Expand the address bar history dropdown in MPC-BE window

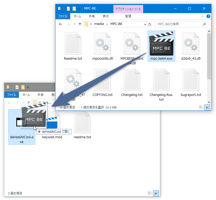145,24
